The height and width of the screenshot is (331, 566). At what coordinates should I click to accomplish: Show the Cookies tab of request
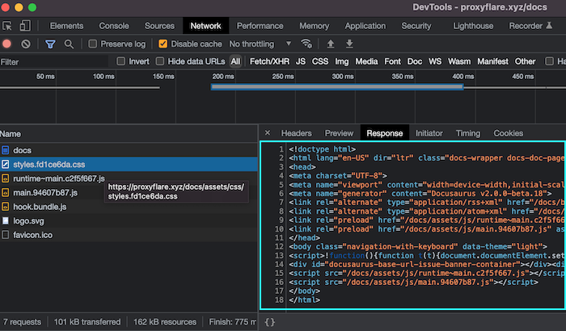pos(508,133)
